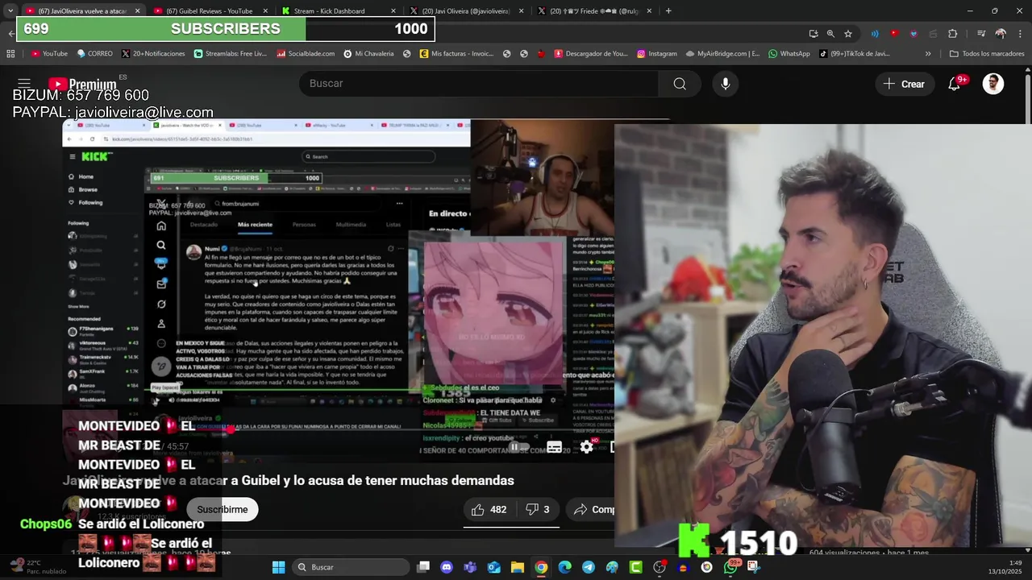Open CORREO bookmark

[x=95, y=54]
